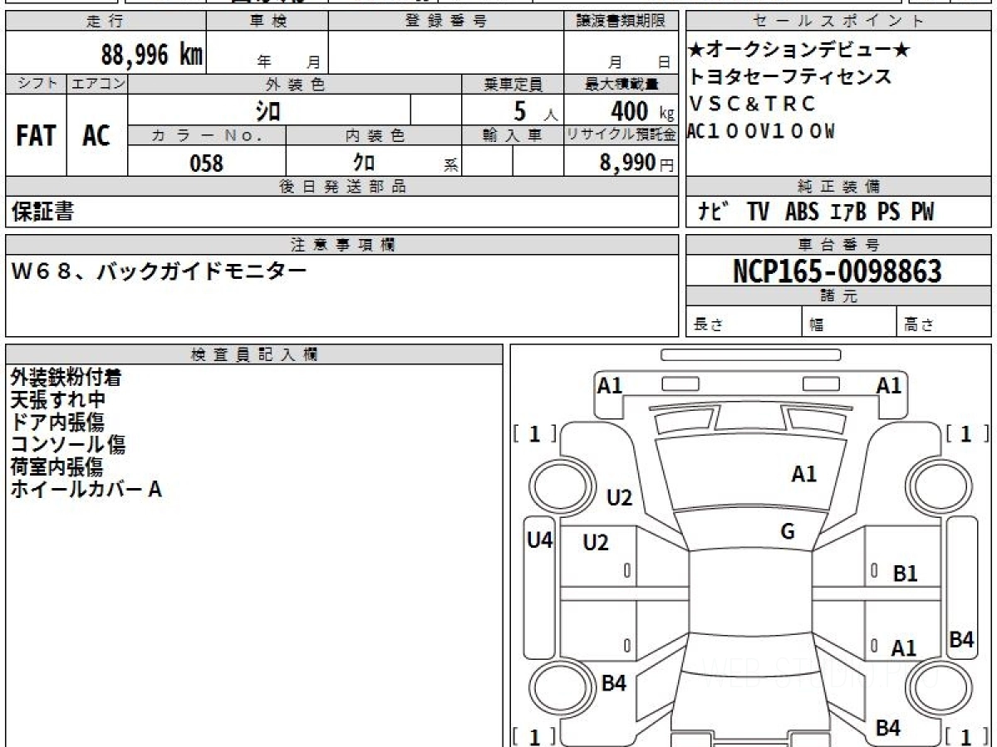The image size is (997, 747).
Task: Click the 検査員記入欄 header
Action: tap(254, 354)
